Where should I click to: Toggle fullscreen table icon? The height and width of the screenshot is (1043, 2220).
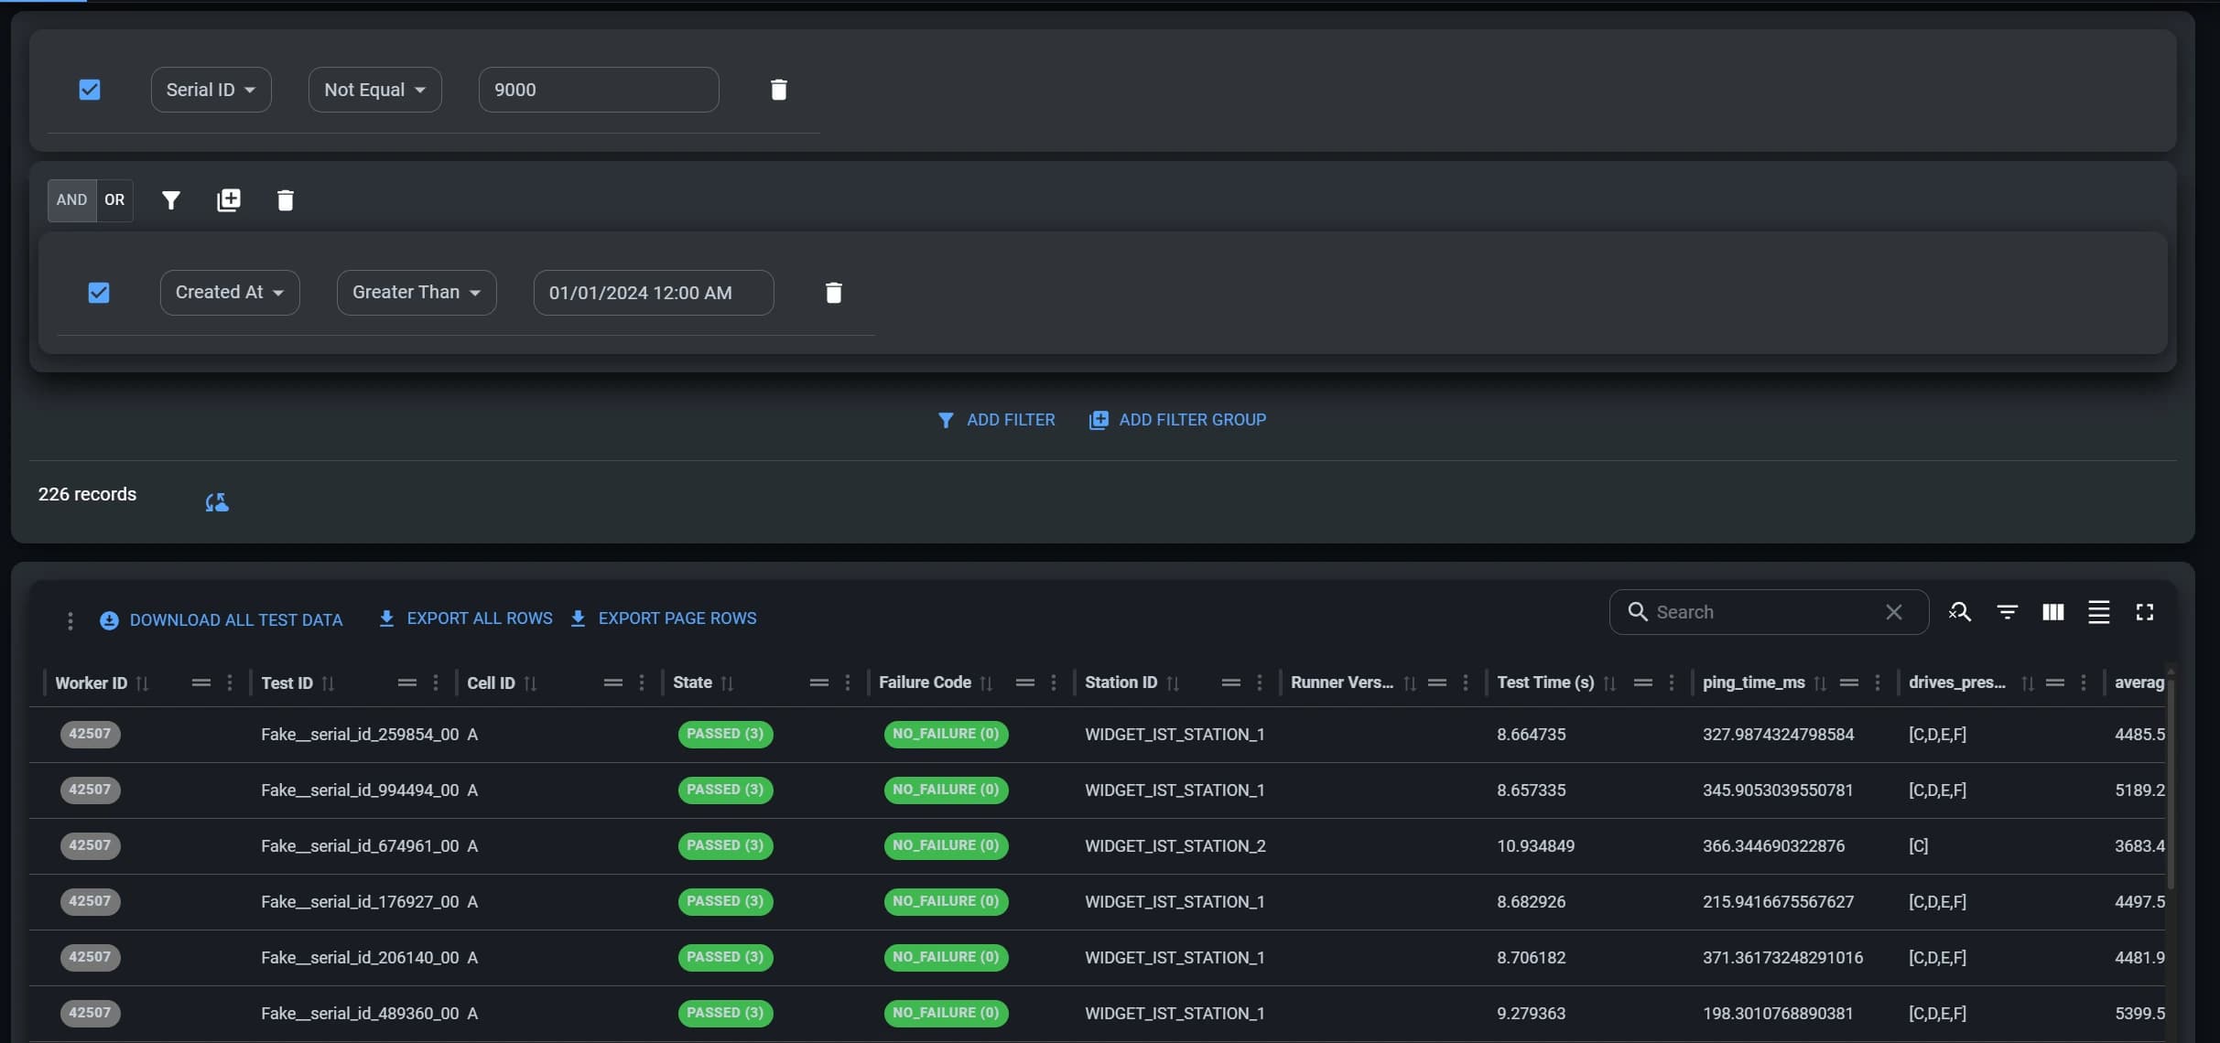coord(2144,612)
